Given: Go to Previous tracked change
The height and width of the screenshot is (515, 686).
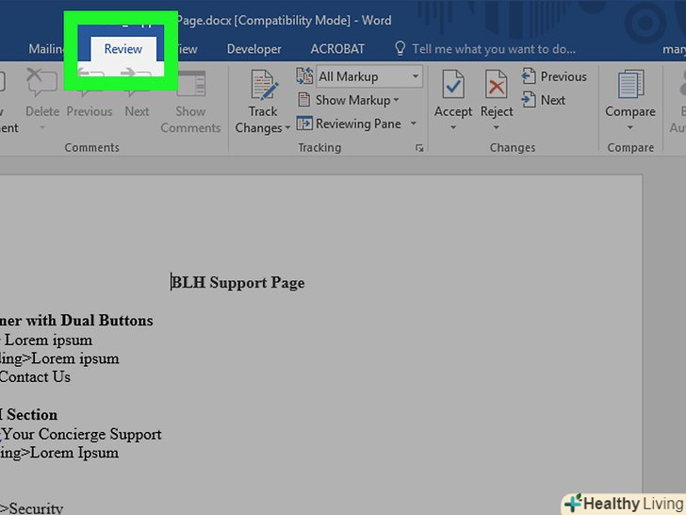Looking at the screenshot, I should point(554,76).
